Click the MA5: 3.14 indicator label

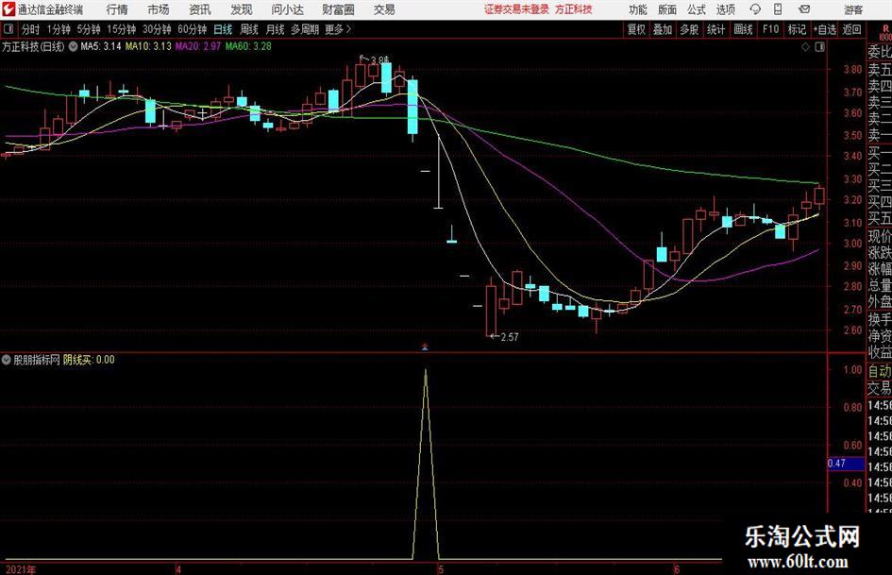pos(101,46)
